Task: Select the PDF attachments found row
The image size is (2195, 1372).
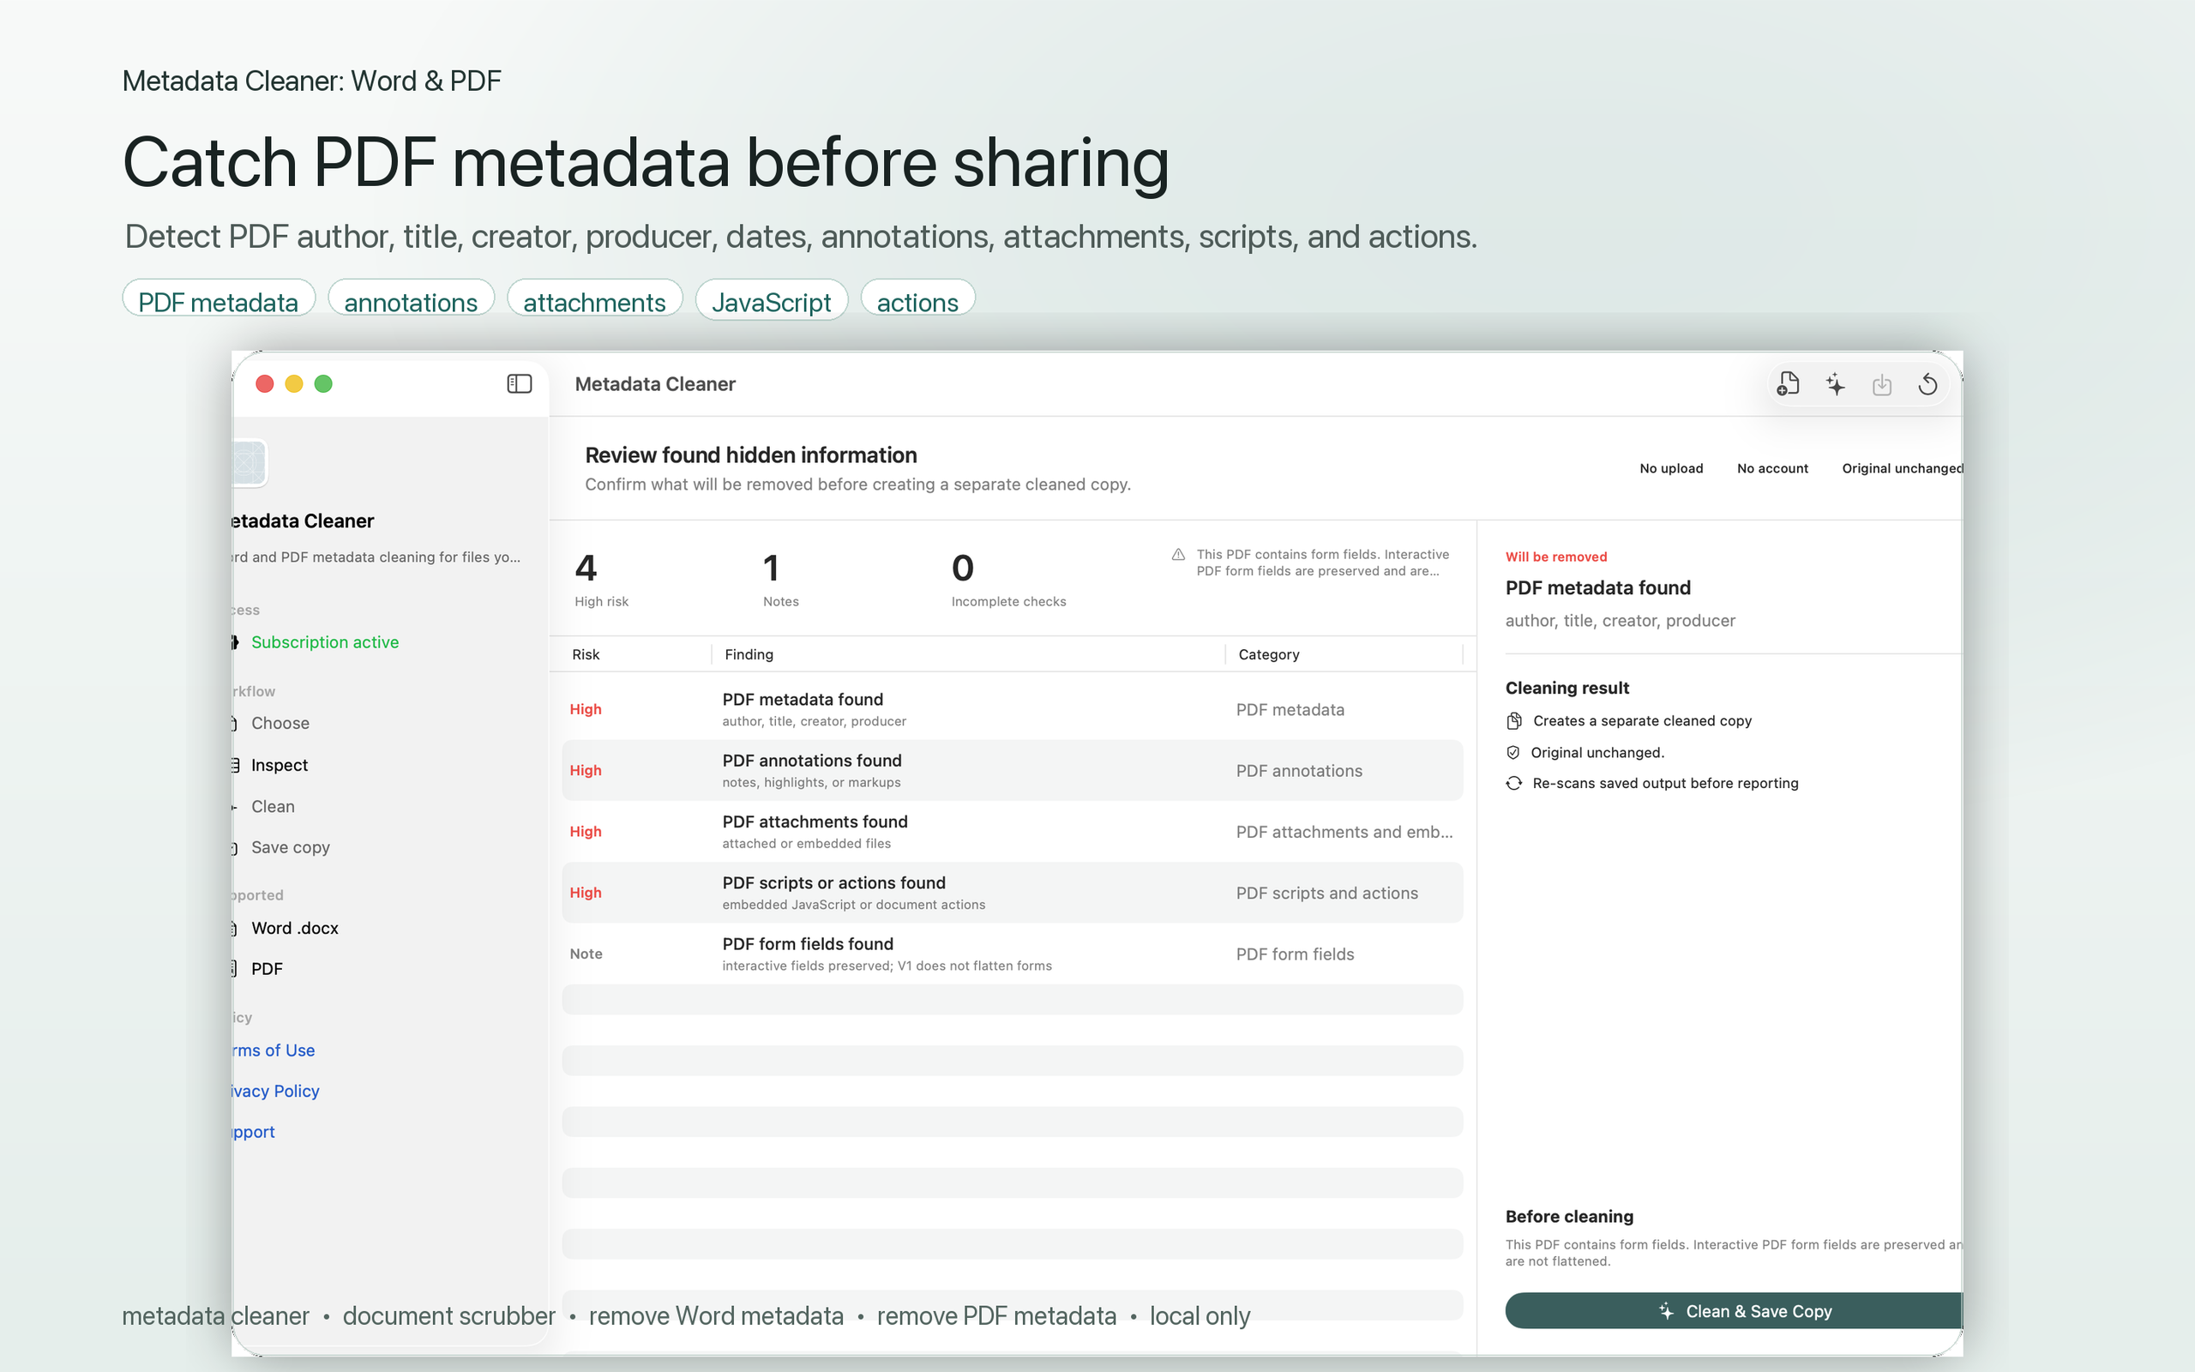Action: tap(1013, 831)
